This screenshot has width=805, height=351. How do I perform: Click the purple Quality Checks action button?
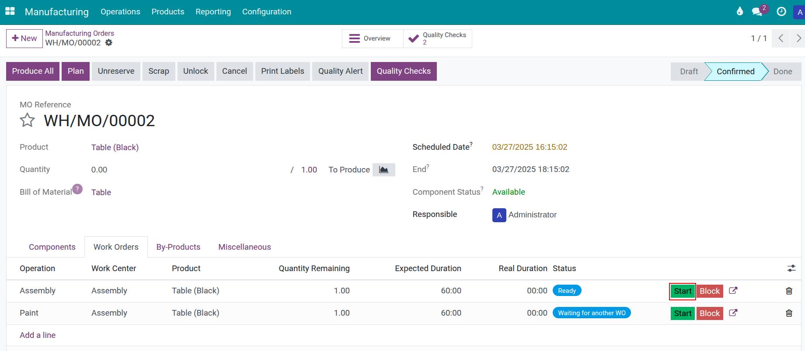tap(404, 71)
